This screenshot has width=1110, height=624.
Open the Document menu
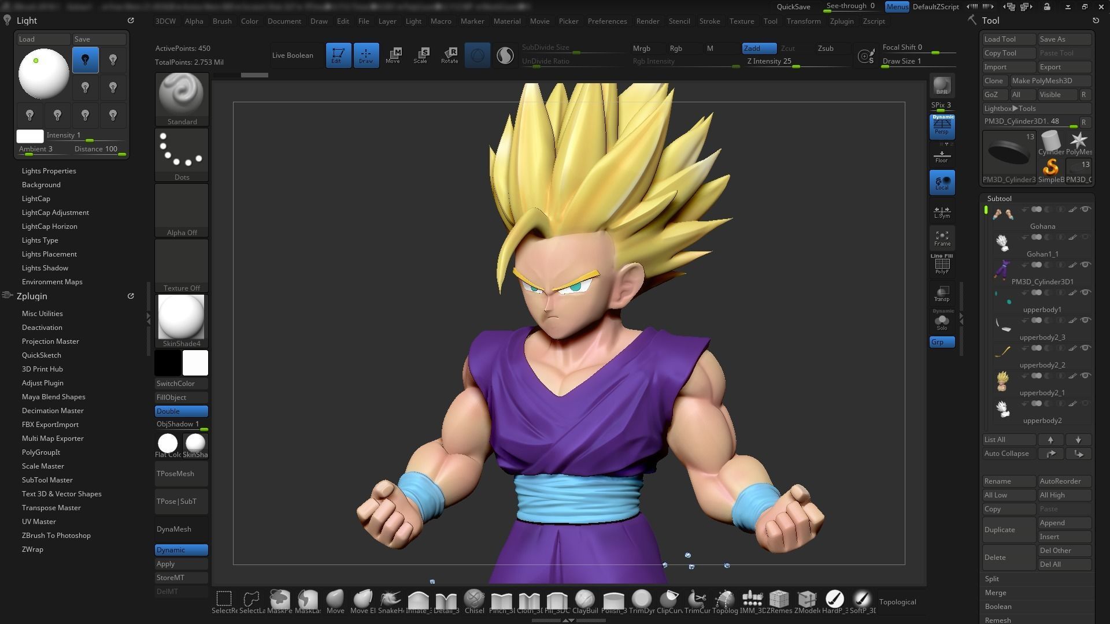[x=284, y=21]
